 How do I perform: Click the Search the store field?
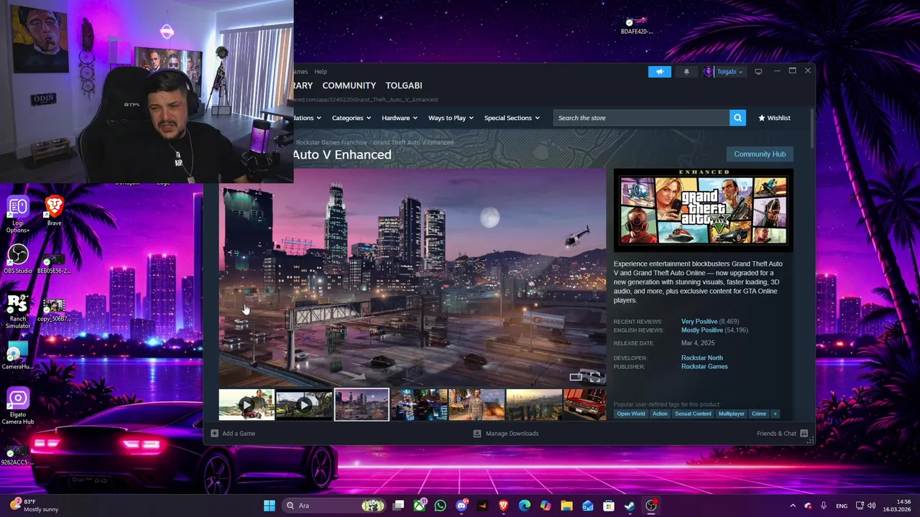641,118
